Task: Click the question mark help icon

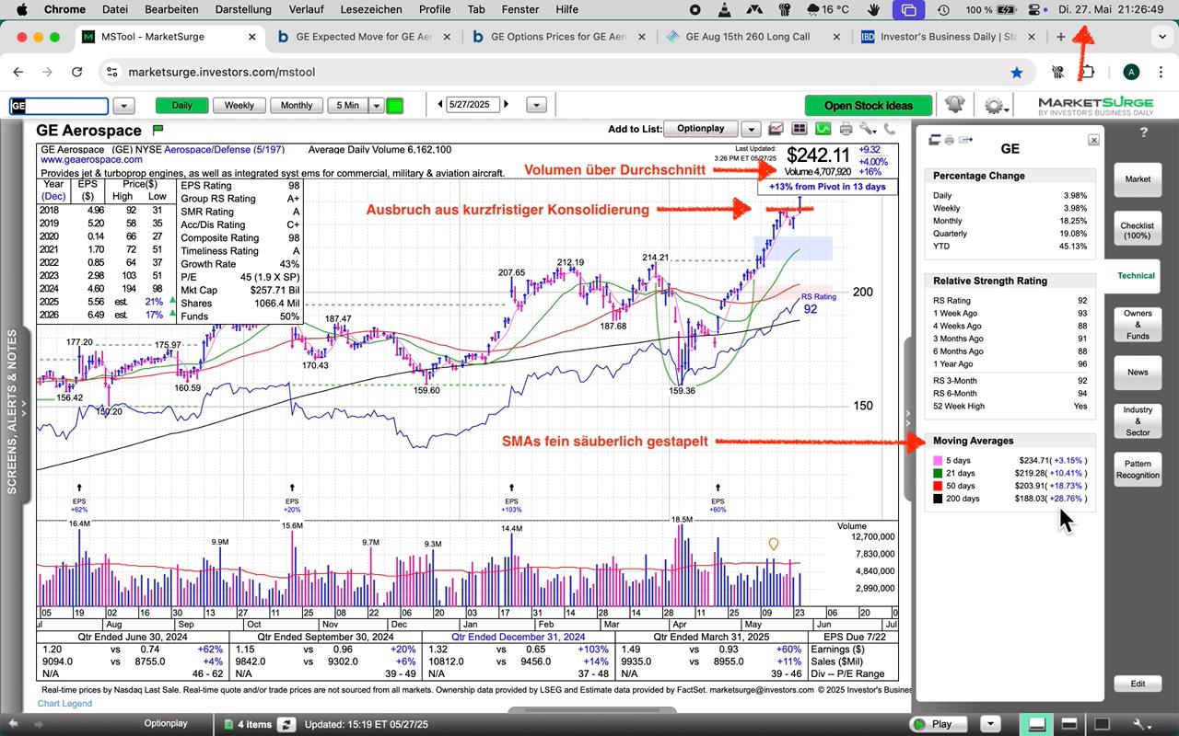Action: click(1144, 132)
